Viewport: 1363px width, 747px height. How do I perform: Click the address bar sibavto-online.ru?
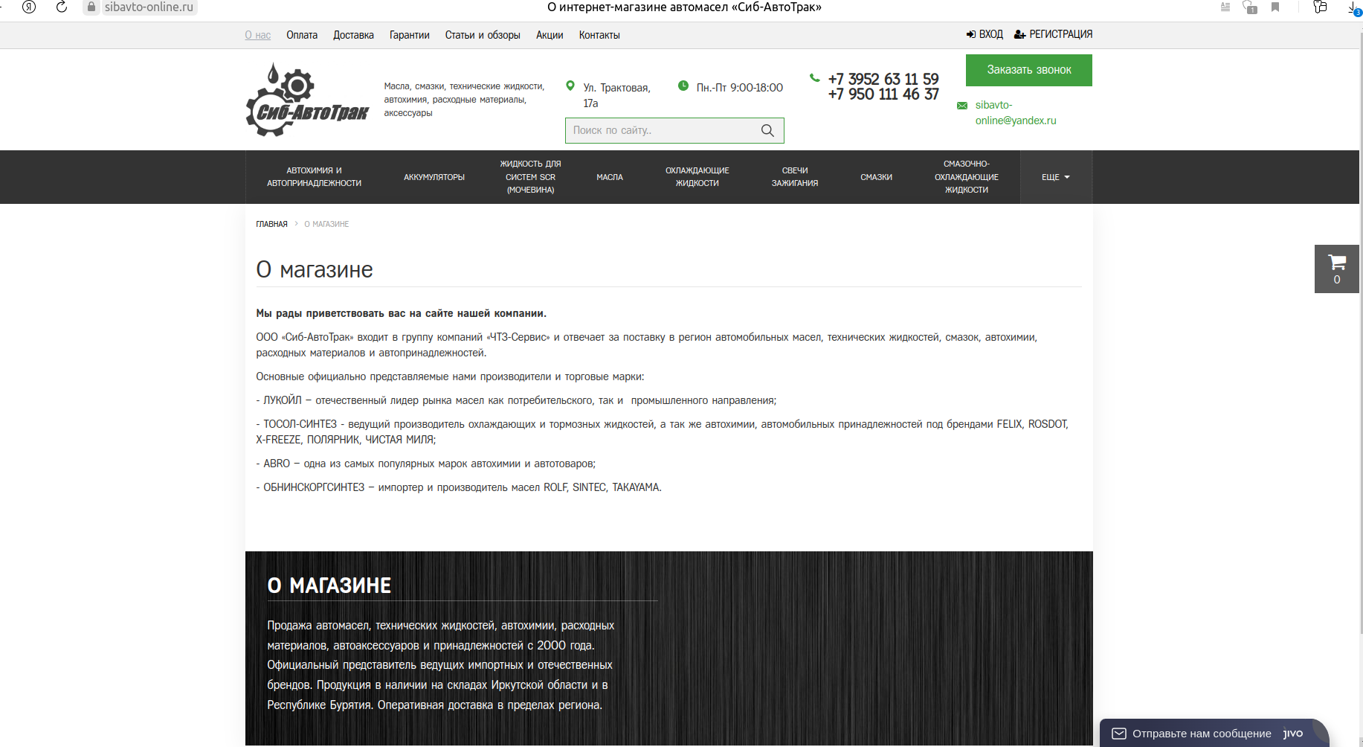point(149,7)
